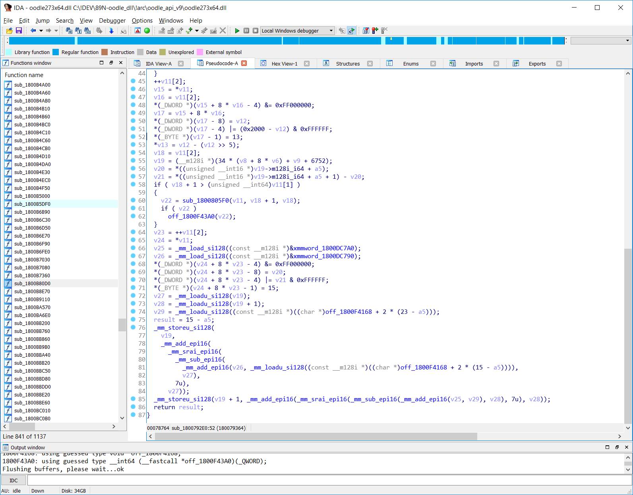
Task: Click the Regular function color swatch
Action: pos(56,52)
